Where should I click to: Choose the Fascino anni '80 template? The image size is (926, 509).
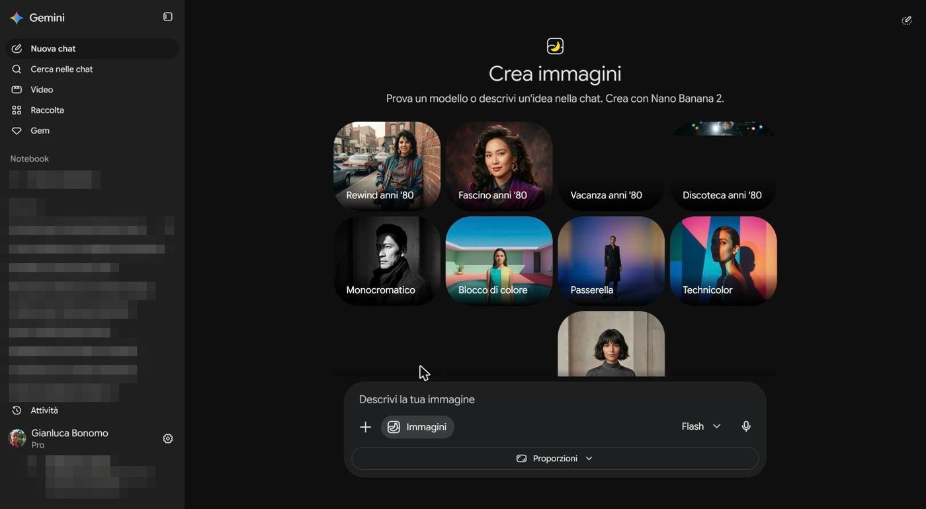[499, 166]
